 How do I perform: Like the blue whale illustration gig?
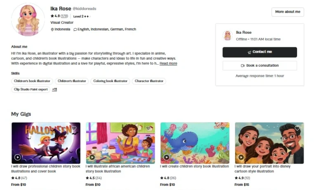coord(223,129)
